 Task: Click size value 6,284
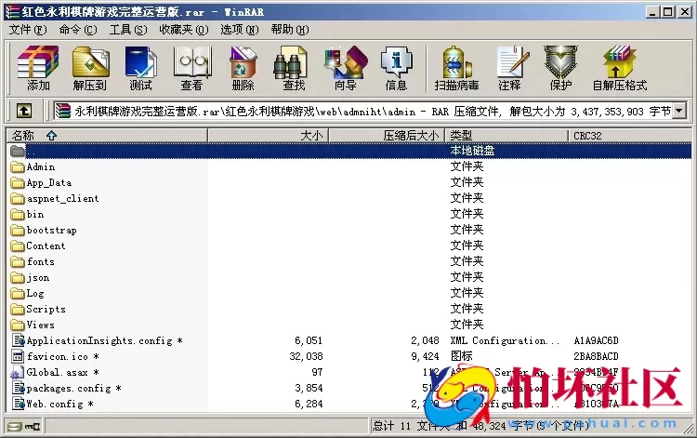point(309,404)
